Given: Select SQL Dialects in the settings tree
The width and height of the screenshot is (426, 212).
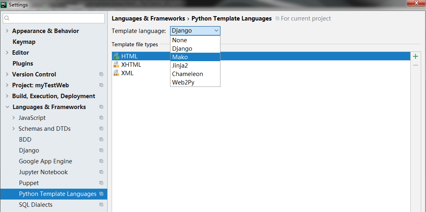Looking at the screenshot, I should click(x=35, y=205).
